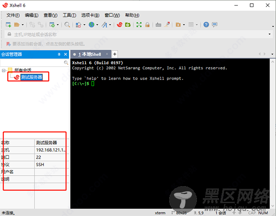Click the speech bubble feedback icon

pos(214,25)
